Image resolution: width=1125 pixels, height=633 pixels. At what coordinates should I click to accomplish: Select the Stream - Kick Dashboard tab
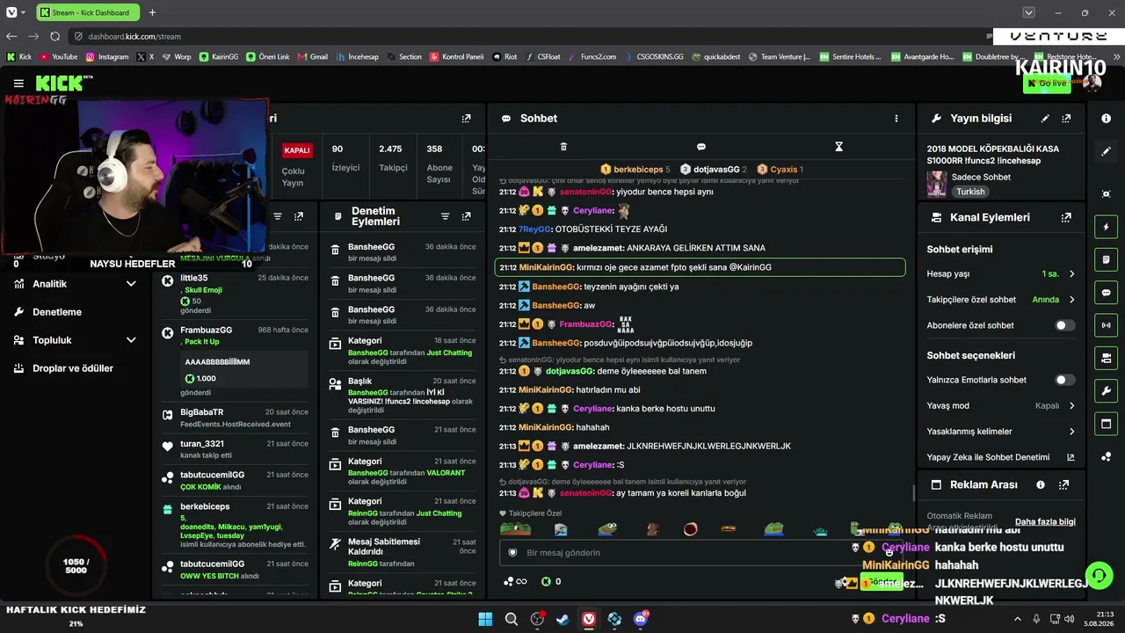pos(86,12)
